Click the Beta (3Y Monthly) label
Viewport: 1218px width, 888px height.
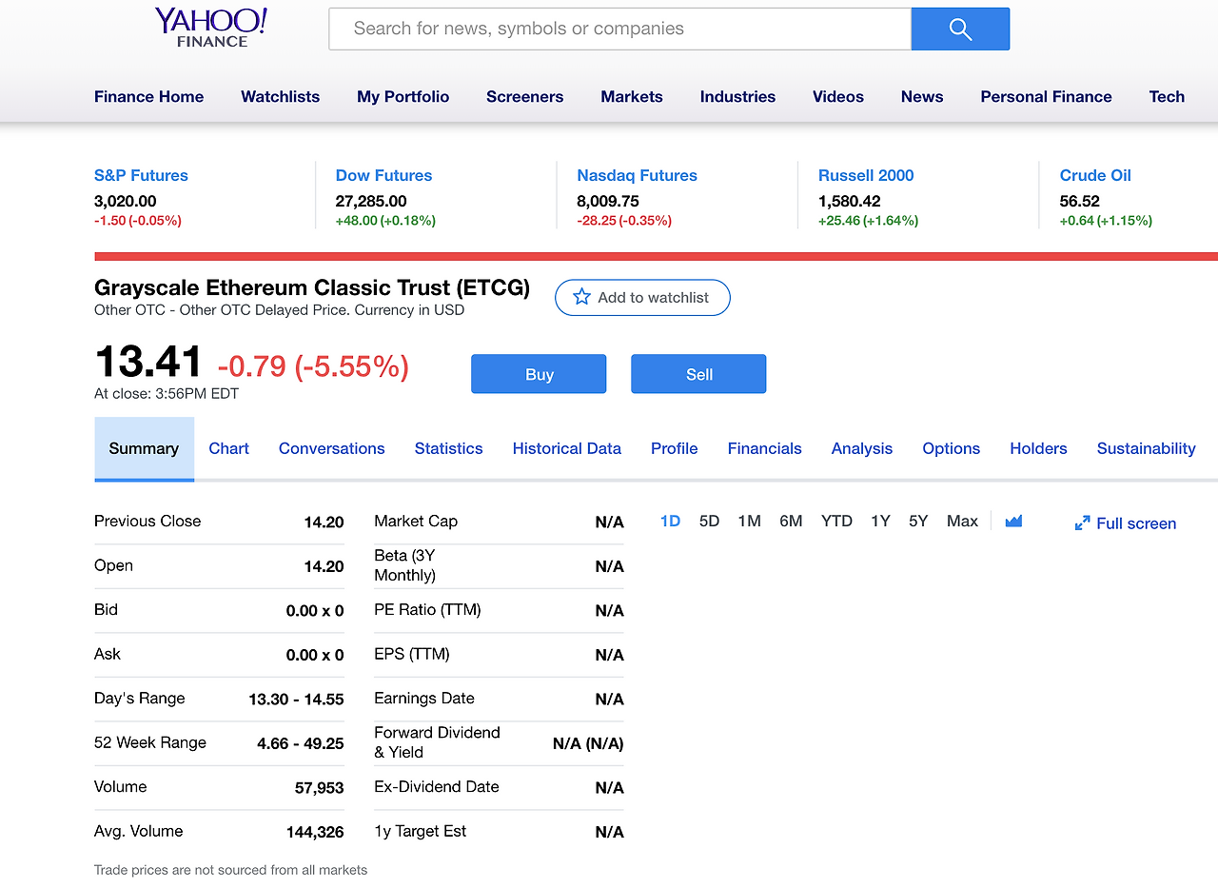[x=405, y=565]
